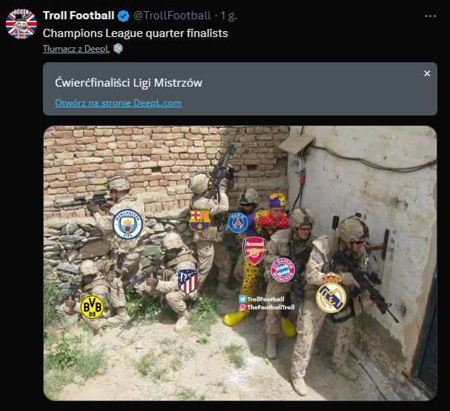The height and width of the screenshot is (411, 450).
Task: Click the @TrollFootball handle
Action: 172,16
